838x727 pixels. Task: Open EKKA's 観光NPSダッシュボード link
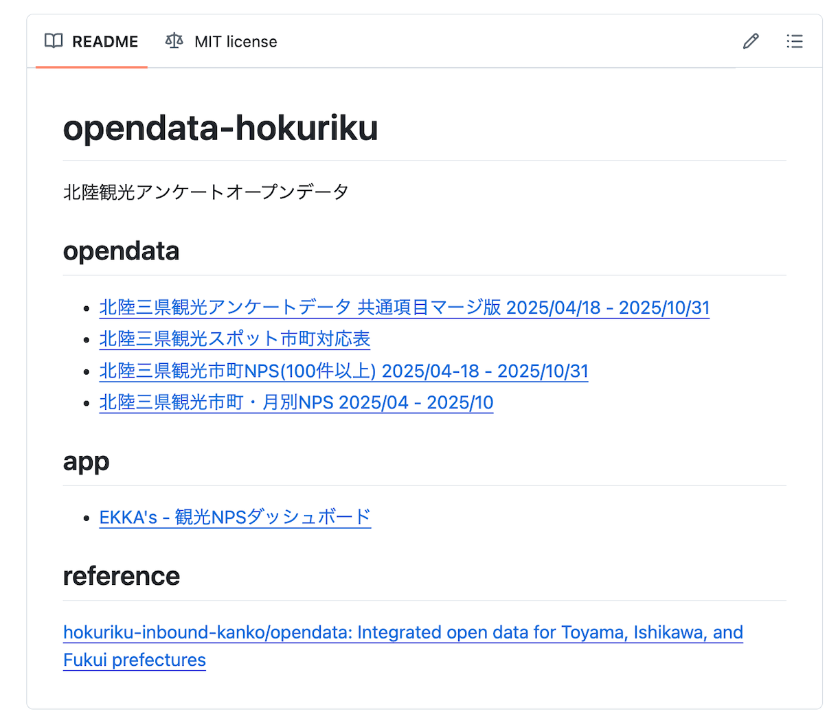(235, 517)
